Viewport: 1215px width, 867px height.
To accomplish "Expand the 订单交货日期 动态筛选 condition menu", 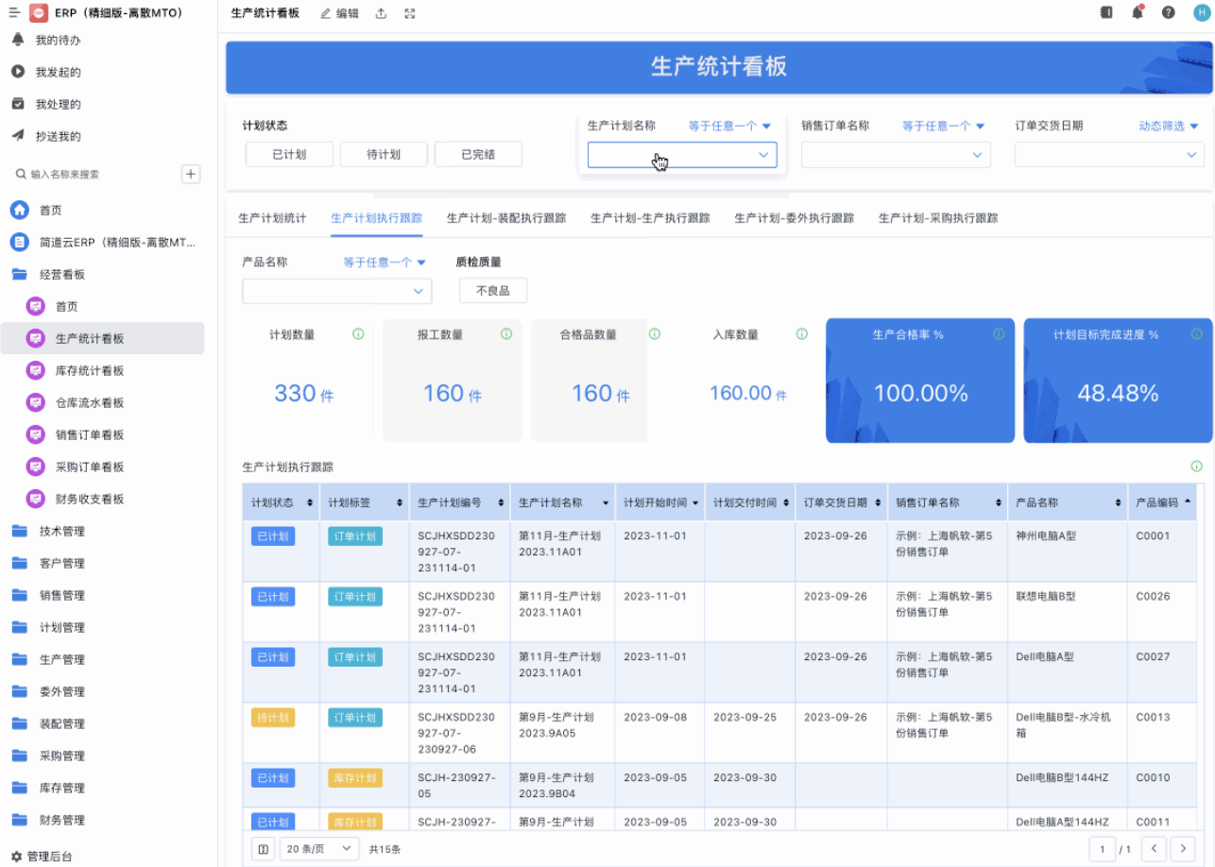I will [x=1168, y=126].
